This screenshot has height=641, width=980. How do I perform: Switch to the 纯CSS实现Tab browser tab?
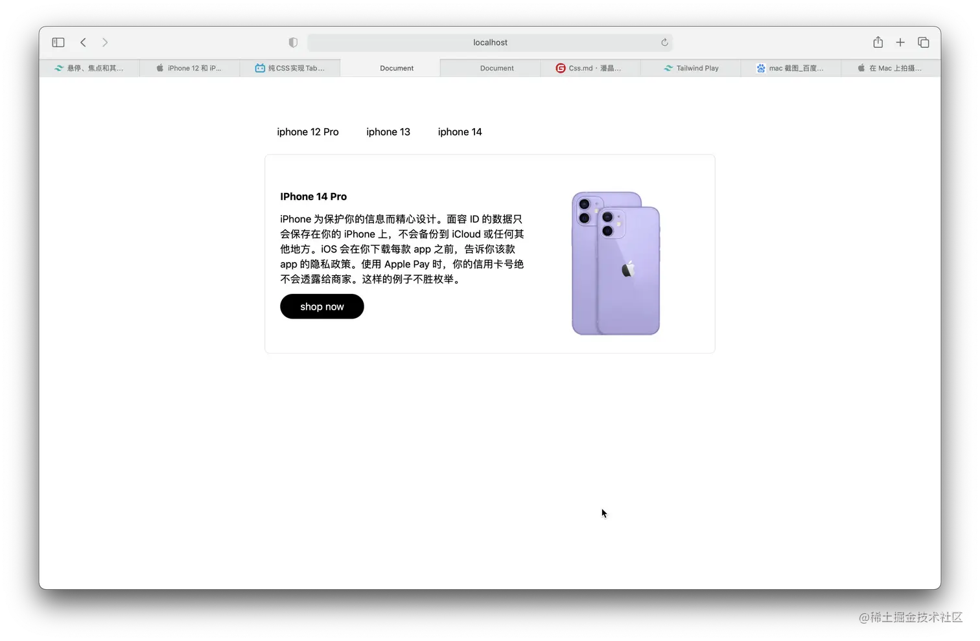(x=290, y=67)
